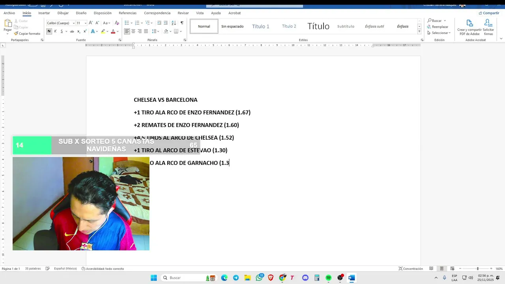Apply the red font color swatch
The height and width of the screenshot is (284, 505).
tap(113, 31)
